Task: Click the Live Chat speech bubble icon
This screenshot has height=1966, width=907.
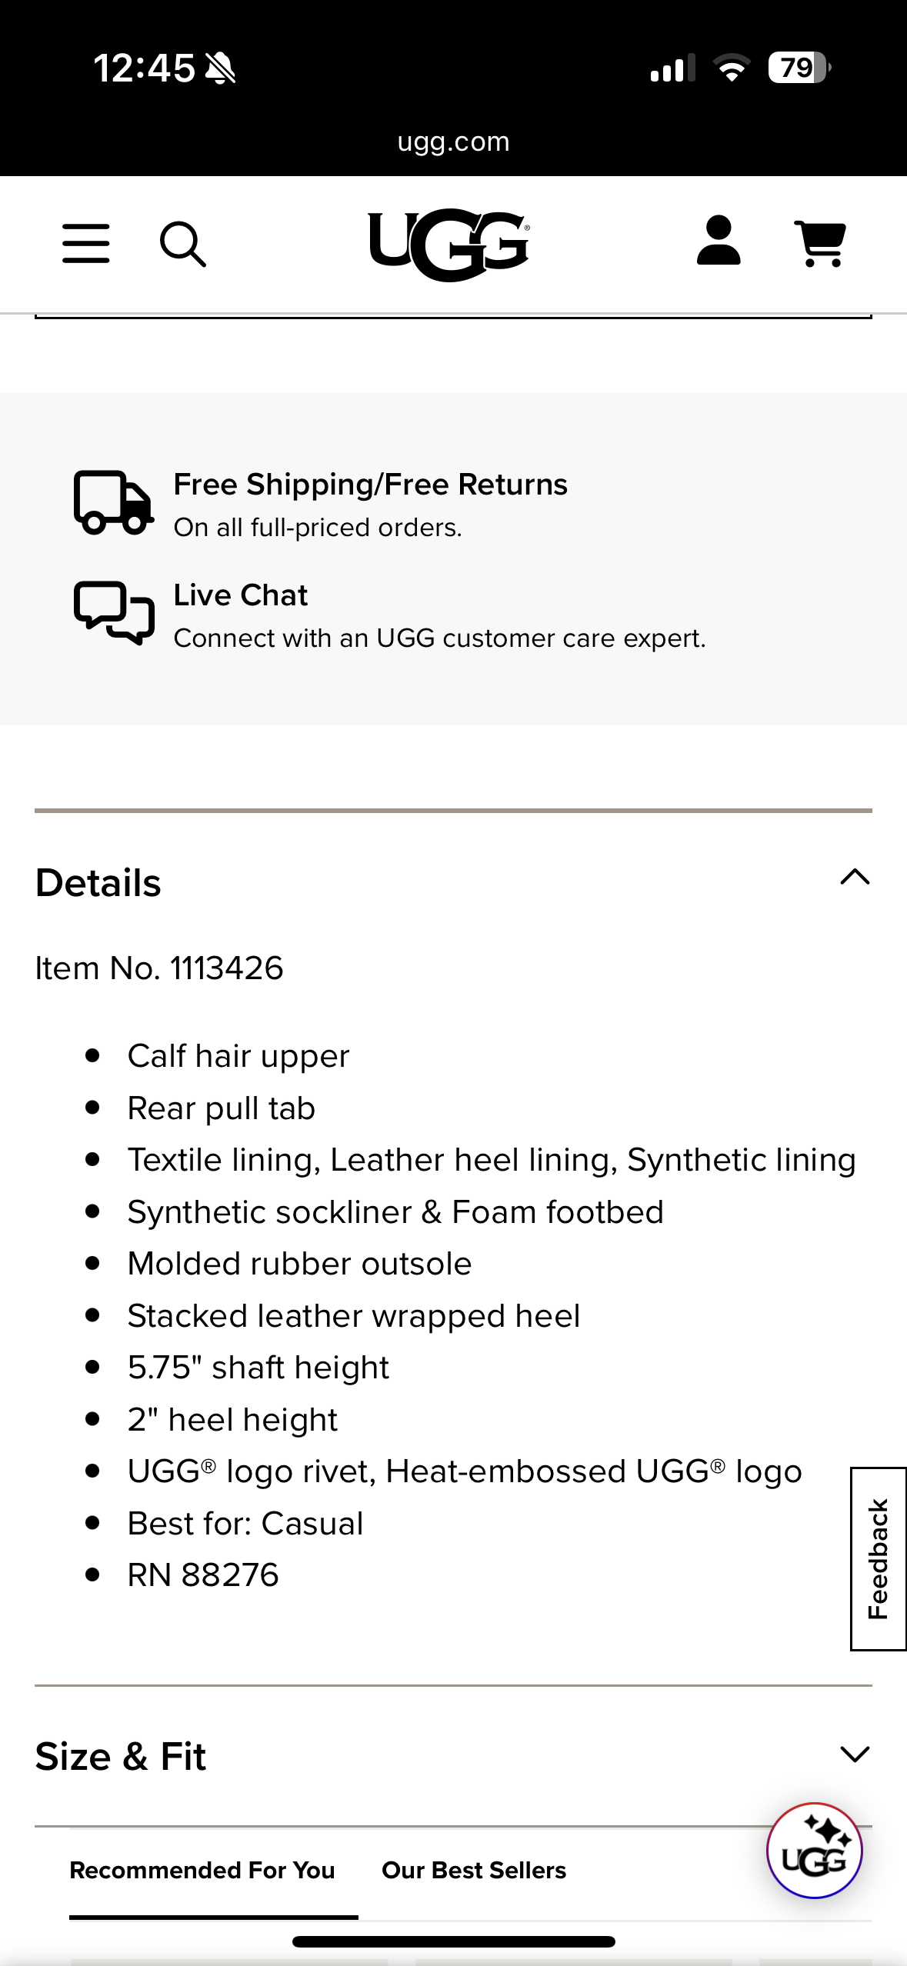Action: [112, 614]
